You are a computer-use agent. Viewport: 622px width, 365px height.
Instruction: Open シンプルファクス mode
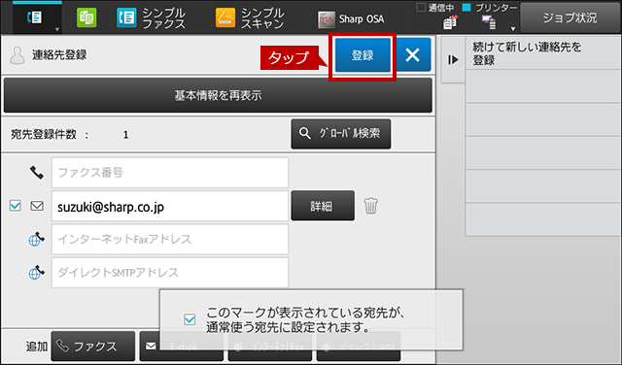pyautogui.click(x=152, y=18)
